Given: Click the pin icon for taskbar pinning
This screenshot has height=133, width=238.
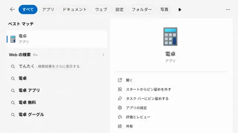Looking at the screenshot, I should 120,99.
